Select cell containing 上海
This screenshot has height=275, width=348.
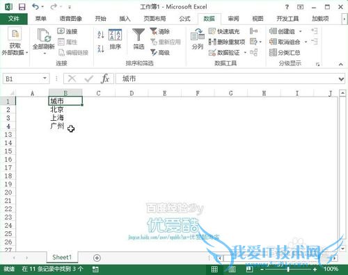[x=65, y=117]
